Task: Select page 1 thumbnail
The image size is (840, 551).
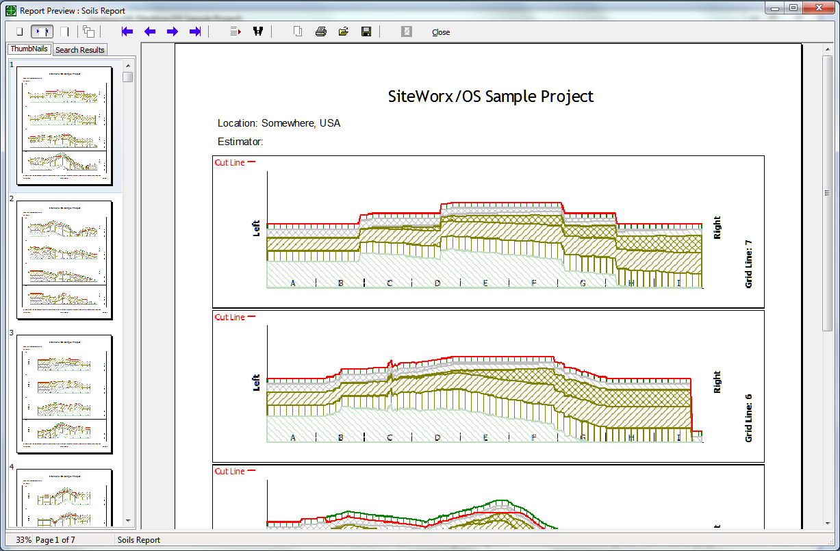Action: pyautogui.click(x=64, y=125)
